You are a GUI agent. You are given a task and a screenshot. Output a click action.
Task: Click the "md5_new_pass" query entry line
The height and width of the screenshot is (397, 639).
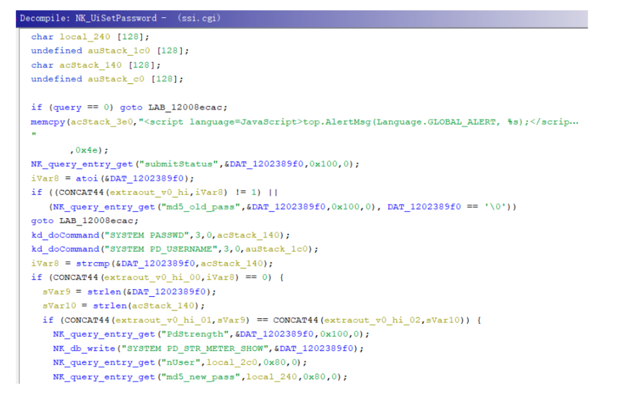tap(200, 377)
